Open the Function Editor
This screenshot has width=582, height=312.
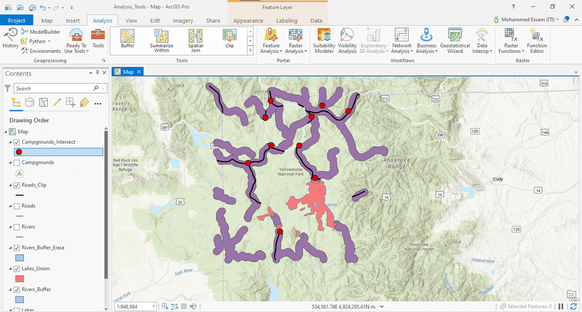pyautogui.click(x=537, y=41)
